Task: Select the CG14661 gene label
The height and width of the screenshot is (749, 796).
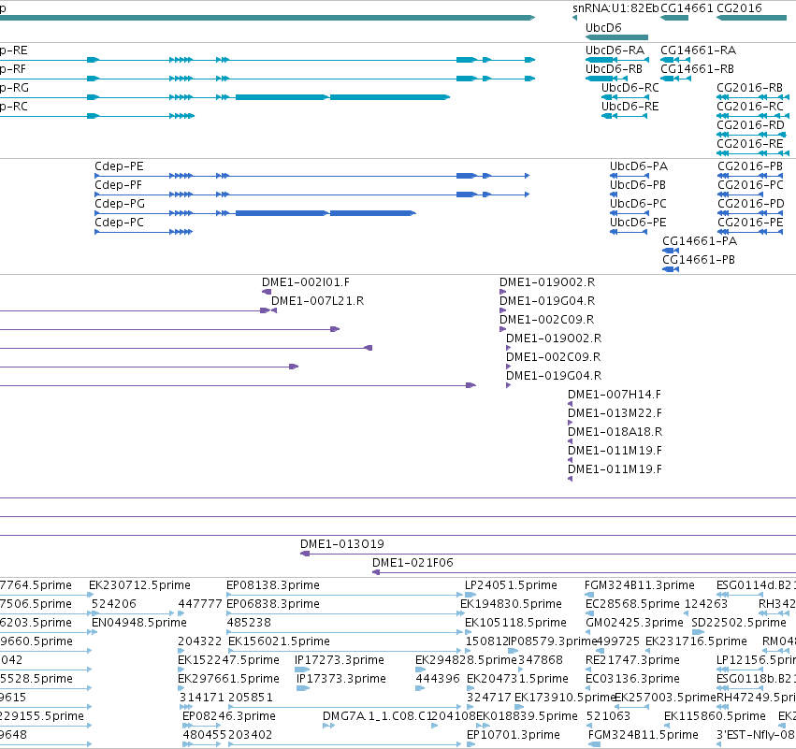Action: tap(686, 8)
